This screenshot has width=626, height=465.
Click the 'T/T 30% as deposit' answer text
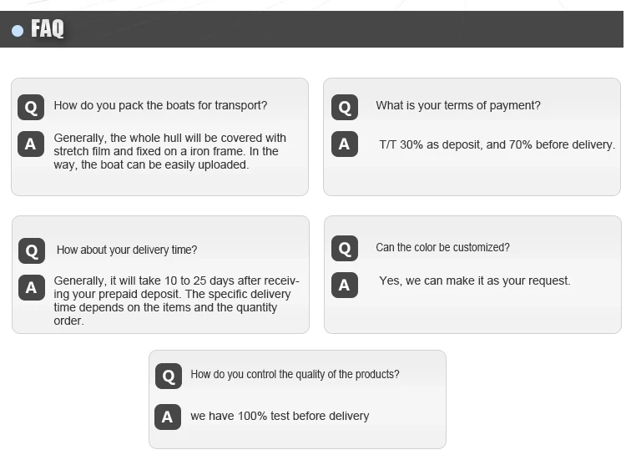click(497, 144)
